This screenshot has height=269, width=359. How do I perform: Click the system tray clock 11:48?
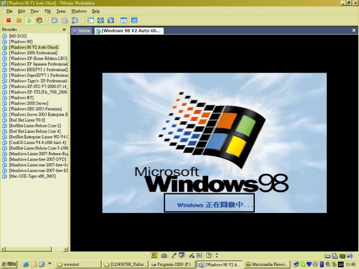(350, 265)
